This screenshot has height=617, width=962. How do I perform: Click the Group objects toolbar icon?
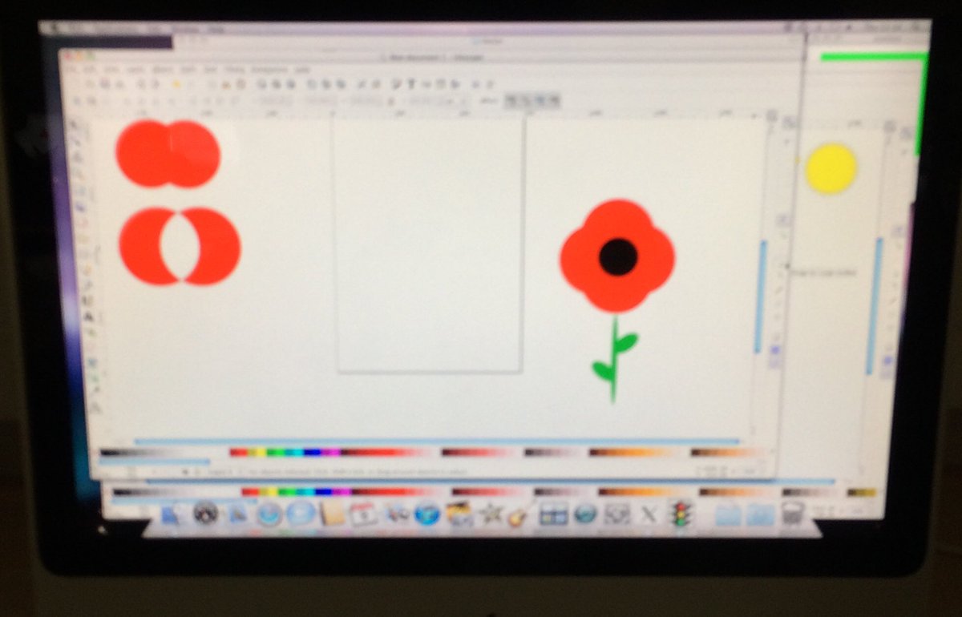coord(363,84)
